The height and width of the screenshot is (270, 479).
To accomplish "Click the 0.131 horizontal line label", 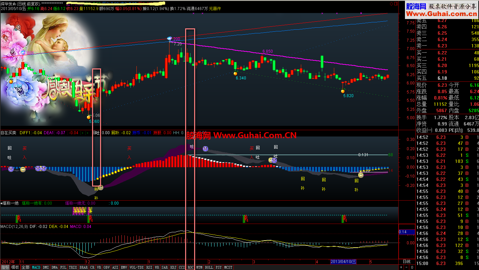I will tap(363, 155).
